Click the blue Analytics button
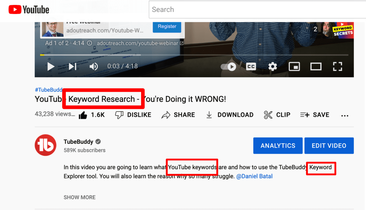 click(278, 146)
